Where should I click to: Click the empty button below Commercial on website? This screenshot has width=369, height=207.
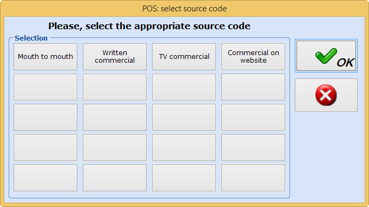point(253,87)
